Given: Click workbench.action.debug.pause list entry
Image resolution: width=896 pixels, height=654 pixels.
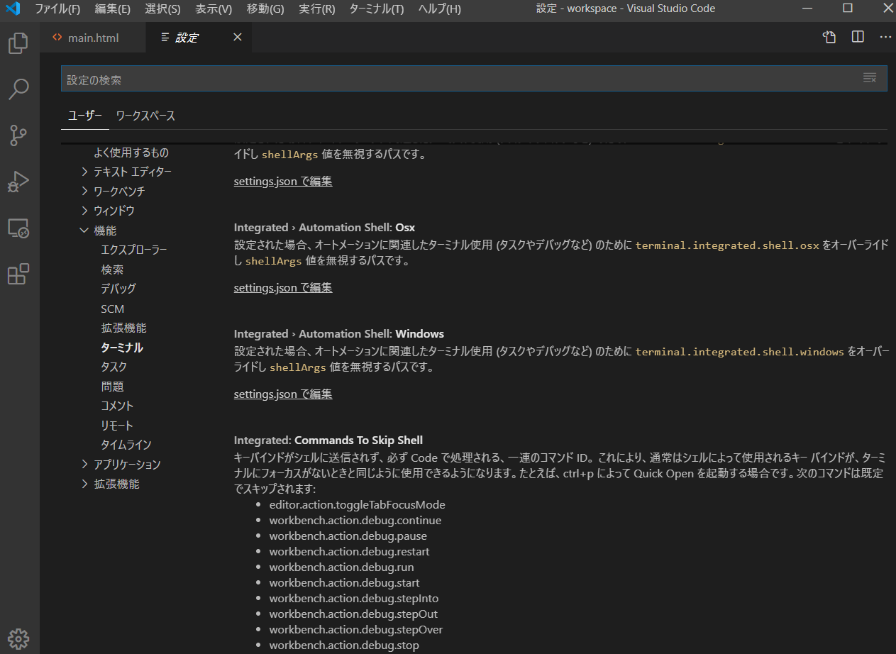Looking at the screenshot, I should click(348, 536).
